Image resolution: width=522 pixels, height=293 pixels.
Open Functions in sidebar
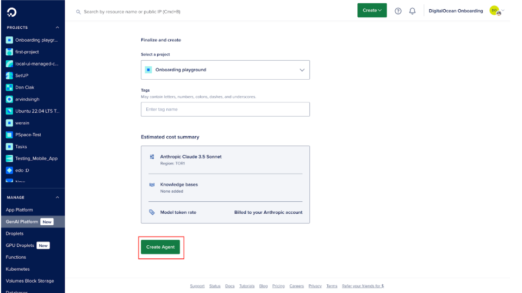(16, 257)
